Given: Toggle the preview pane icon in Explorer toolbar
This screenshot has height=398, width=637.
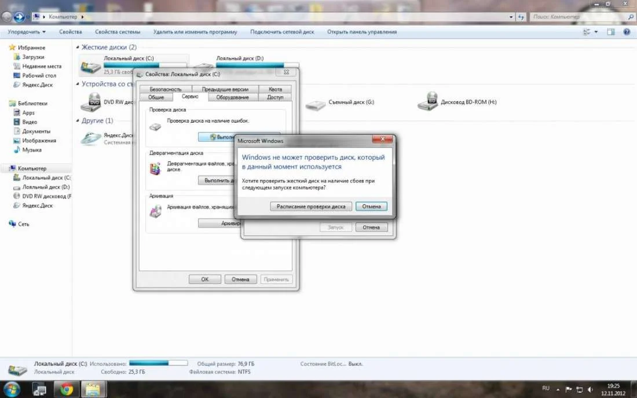Looking at the screenshot, I should click(x=610, y=32).
